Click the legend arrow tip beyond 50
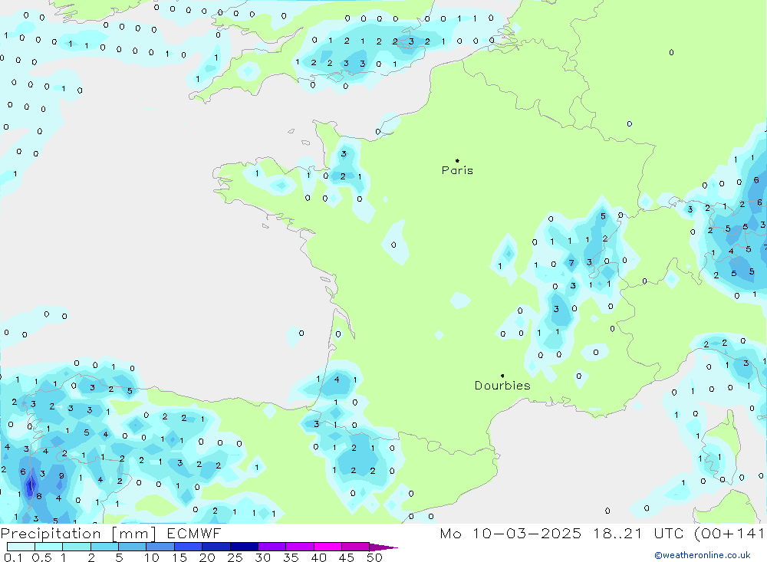The width and height of the screenshot is (767, 562). click(384, 547)
